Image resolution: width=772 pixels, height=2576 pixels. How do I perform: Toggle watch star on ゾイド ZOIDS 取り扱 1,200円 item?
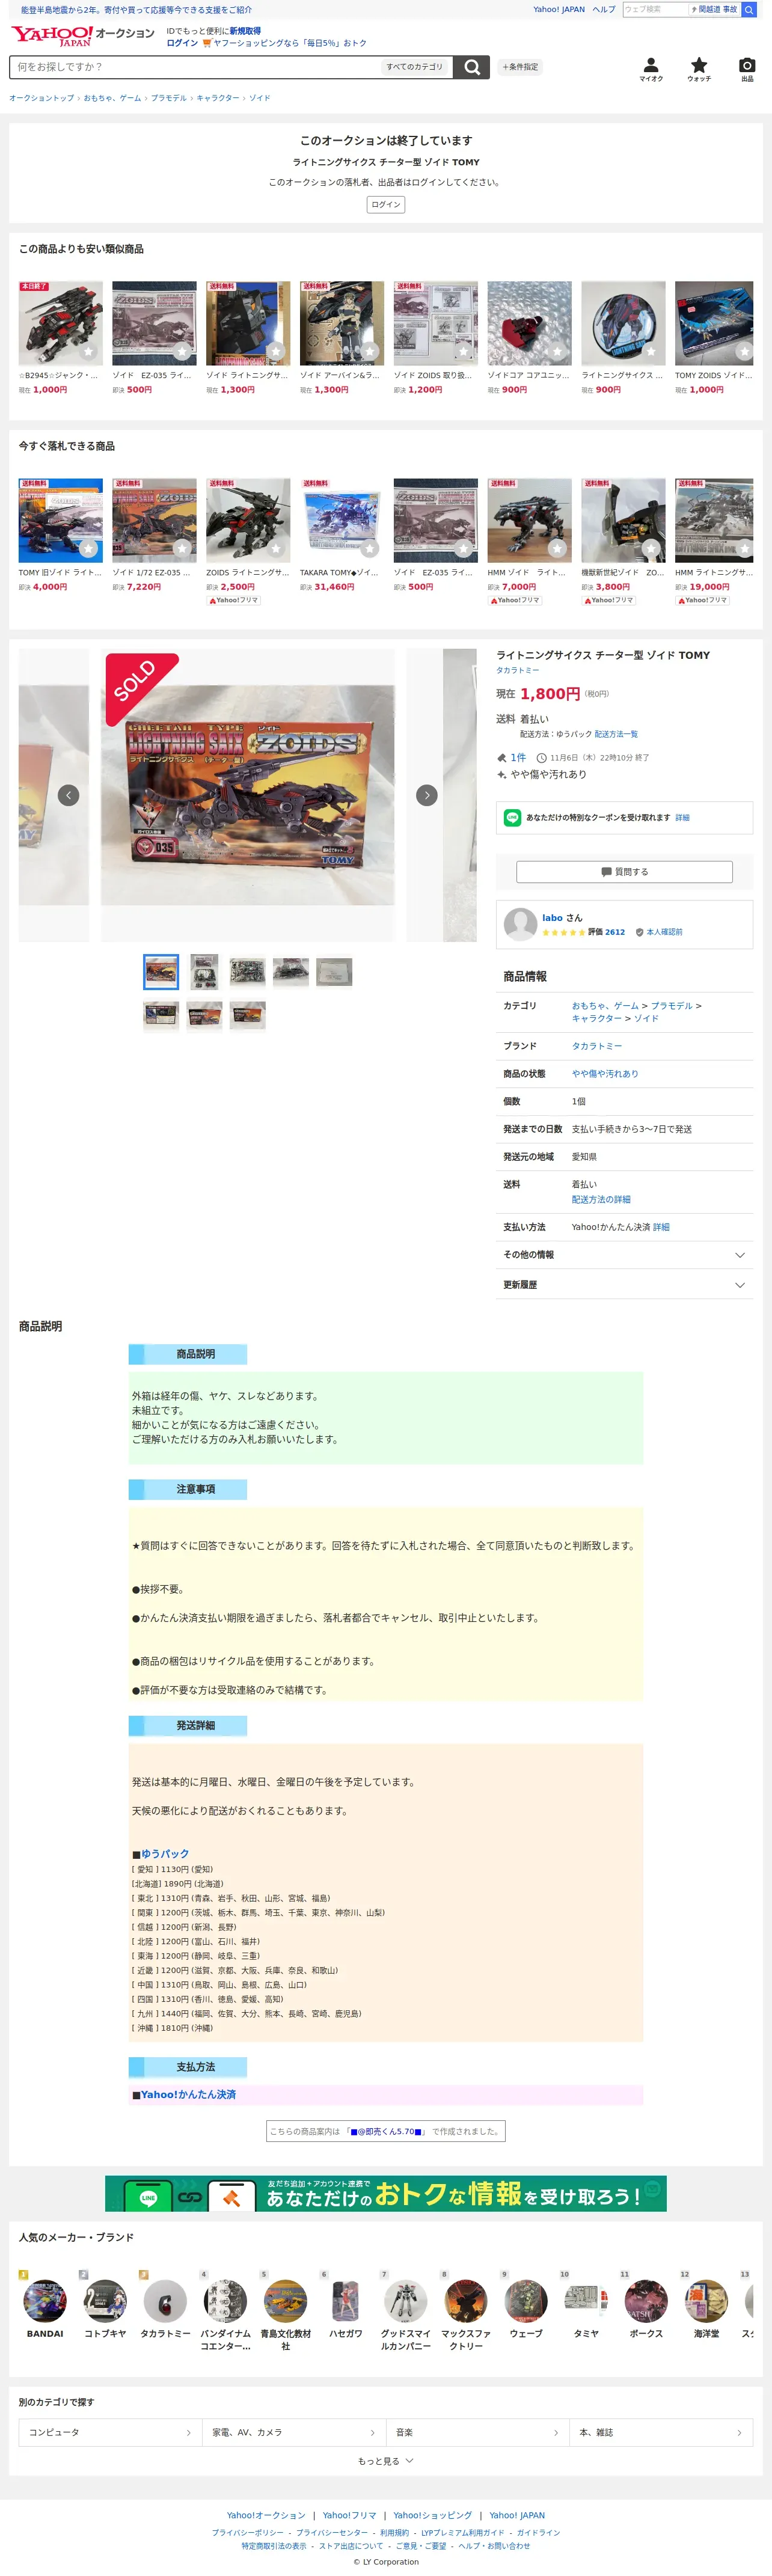(x=463, y=351)
